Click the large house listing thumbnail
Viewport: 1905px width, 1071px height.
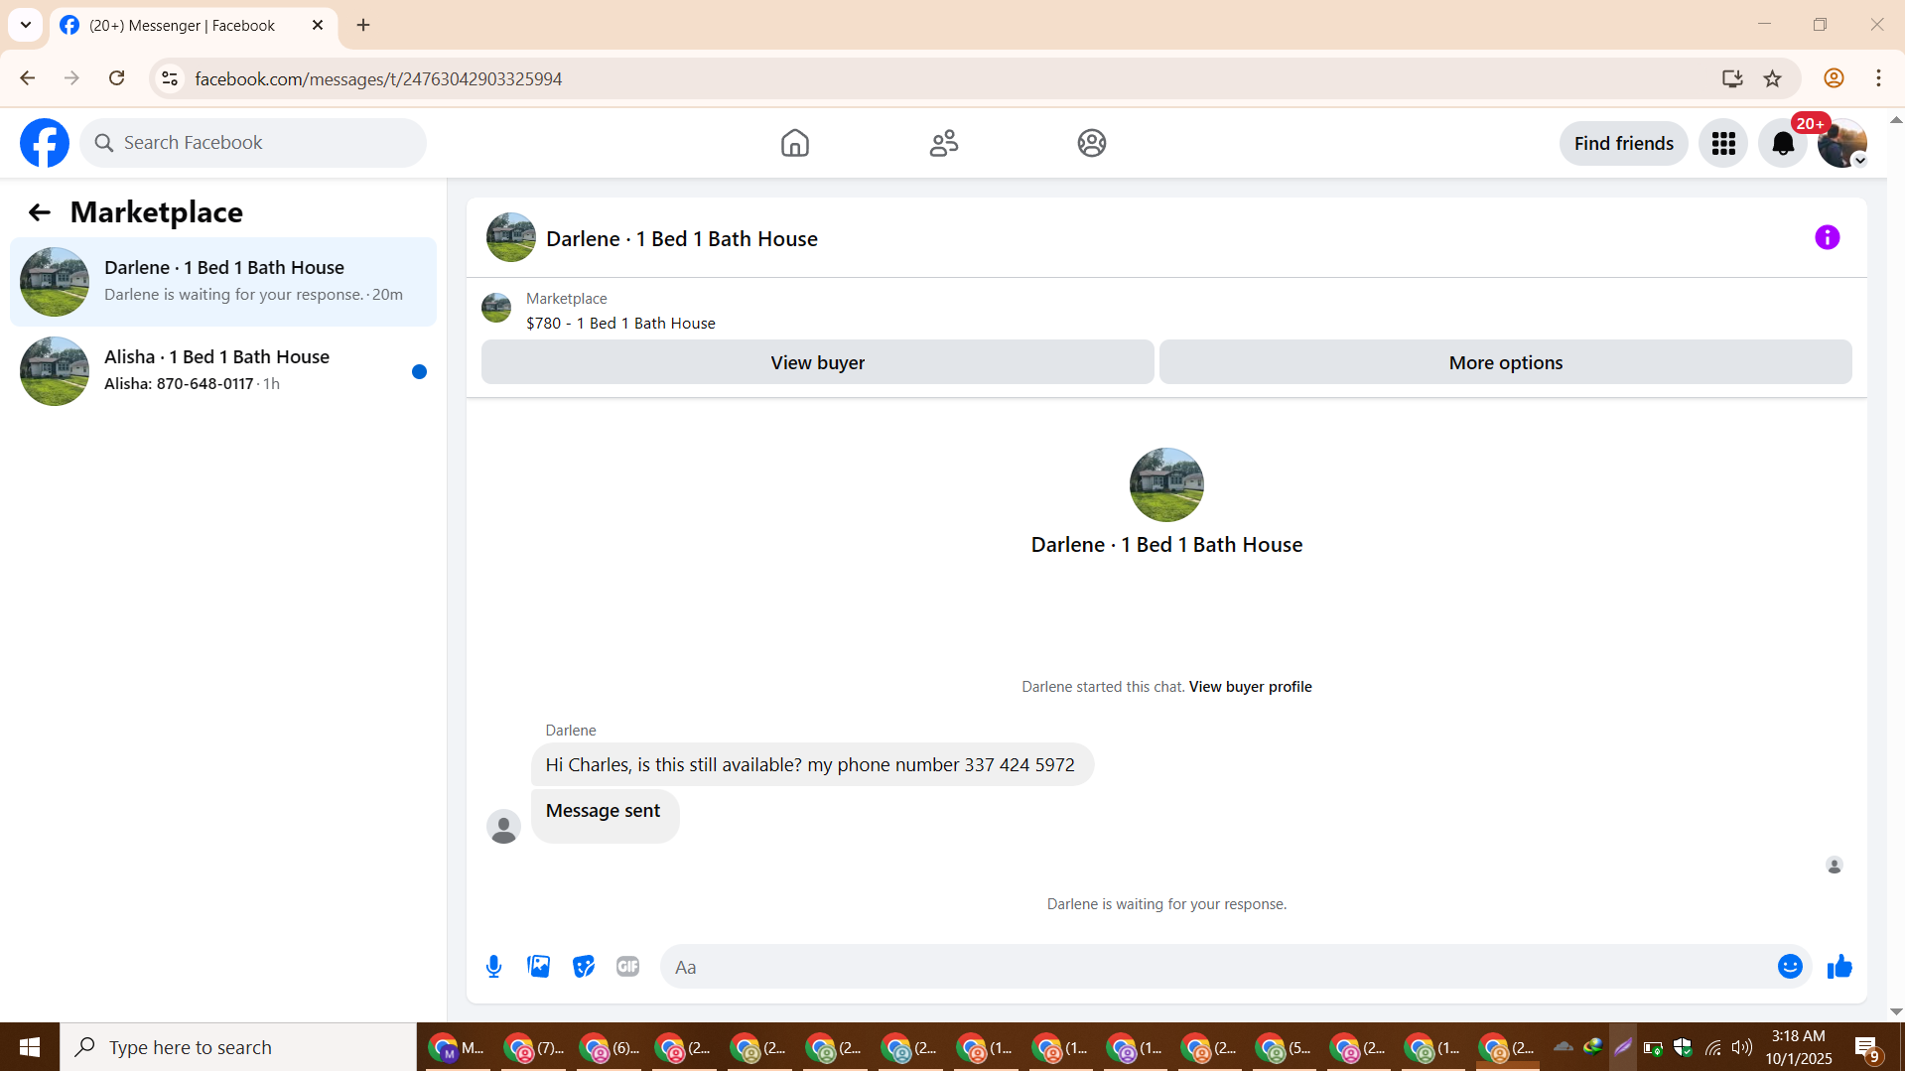pos(1166,484)
